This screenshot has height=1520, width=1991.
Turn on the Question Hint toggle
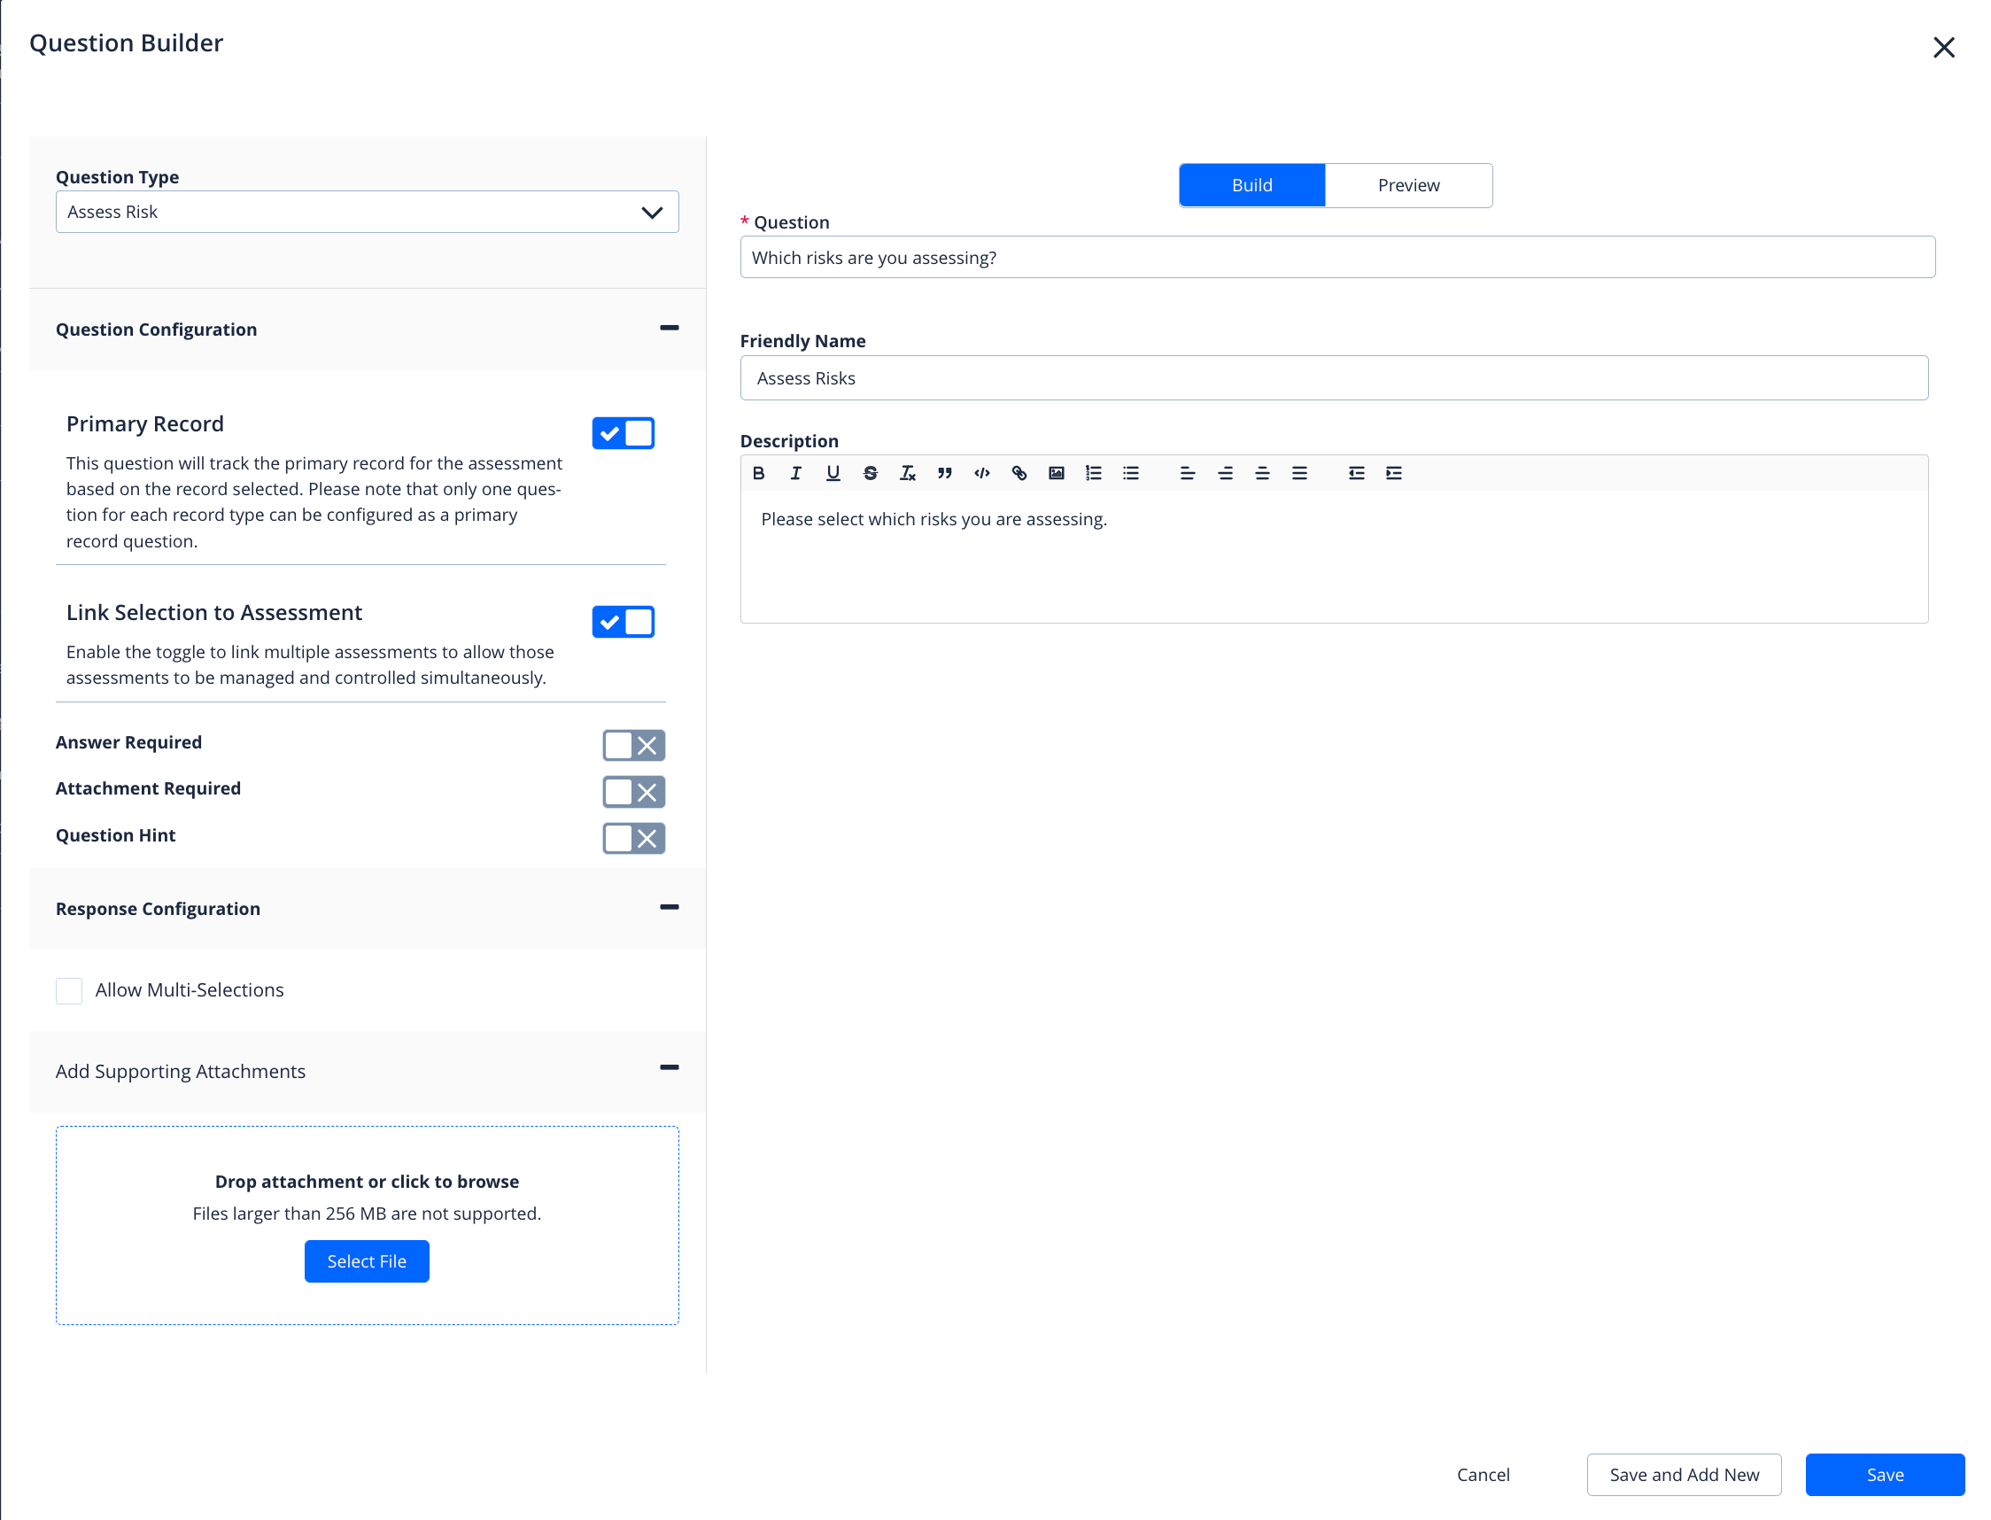coord(633,839)
